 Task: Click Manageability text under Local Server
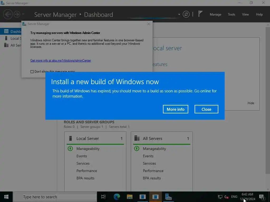point(88,149)
